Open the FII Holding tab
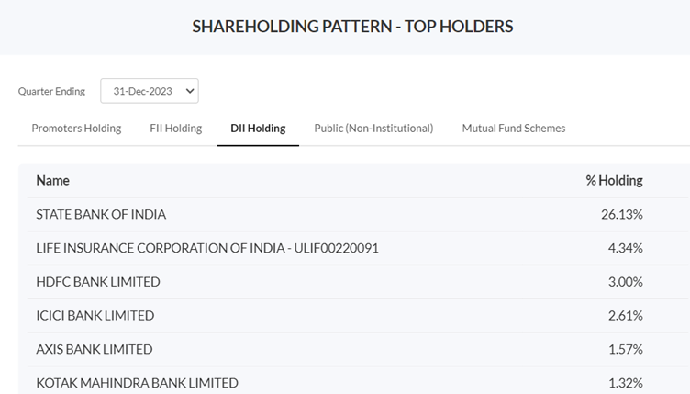This screenshot has height=394, width=690. [x=175, y=129]
